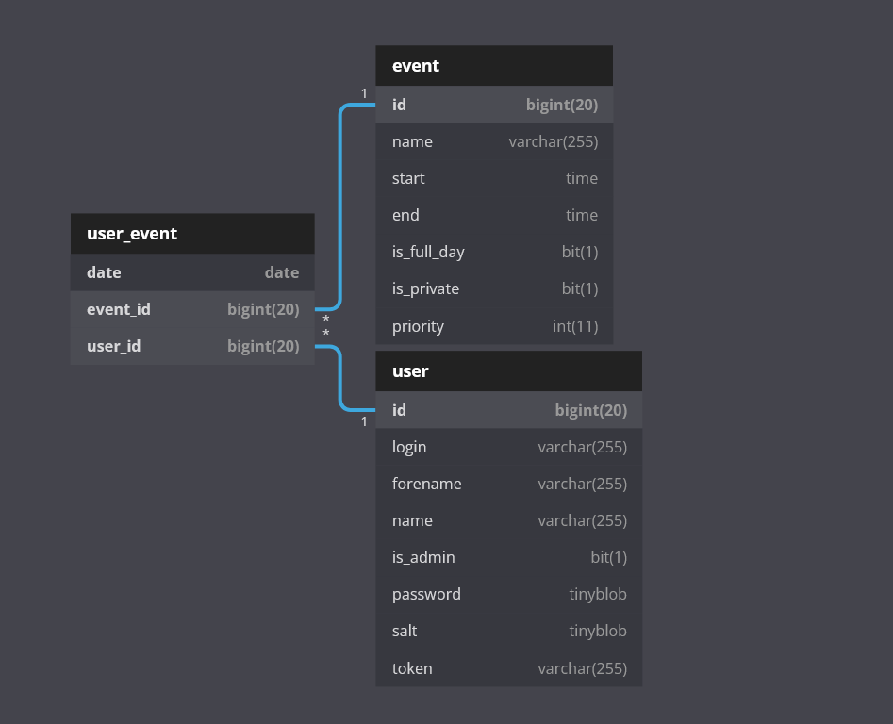Select the user_id bigint(20) row

(192, 346)
